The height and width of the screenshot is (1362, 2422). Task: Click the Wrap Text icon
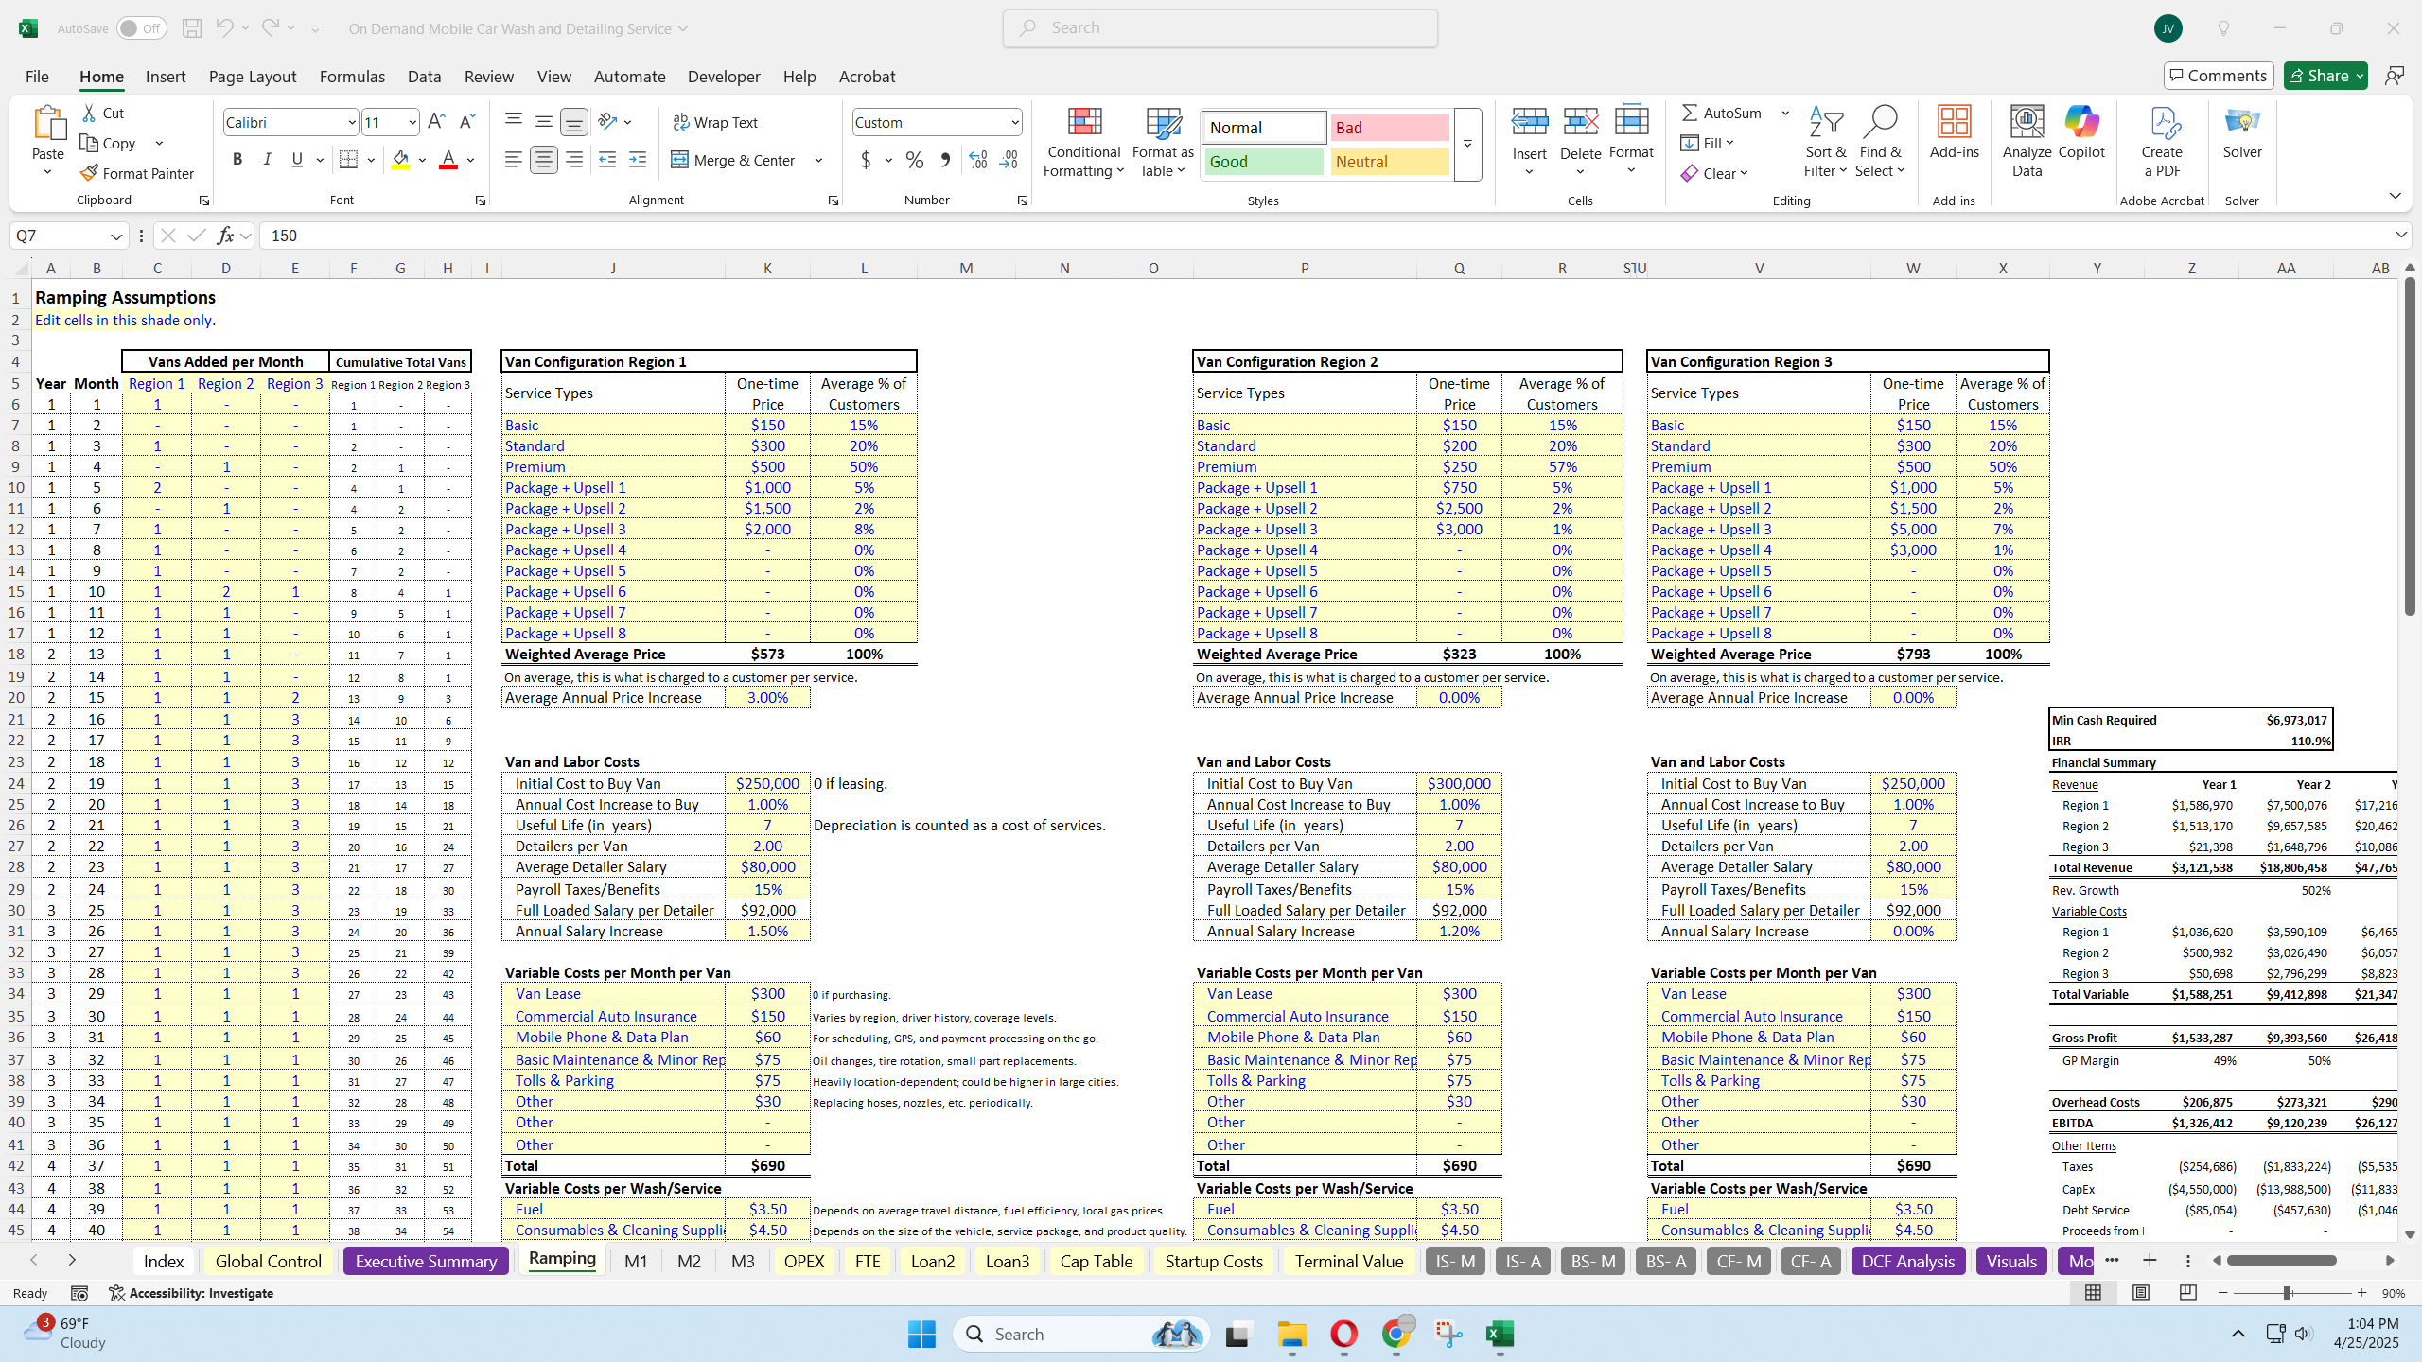tap(680, 122)
